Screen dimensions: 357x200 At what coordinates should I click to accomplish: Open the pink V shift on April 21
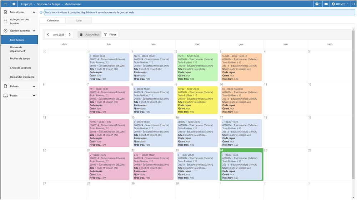[109, 166]
